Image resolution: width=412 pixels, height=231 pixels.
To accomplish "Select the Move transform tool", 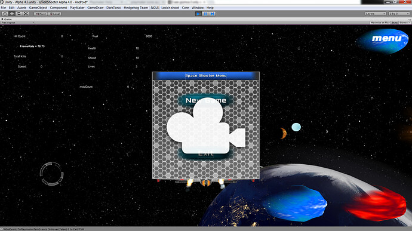I will coord(12,14).
